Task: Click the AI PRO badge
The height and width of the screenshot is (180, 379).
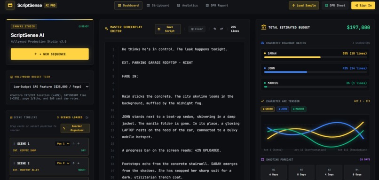Action: (50, 5)
